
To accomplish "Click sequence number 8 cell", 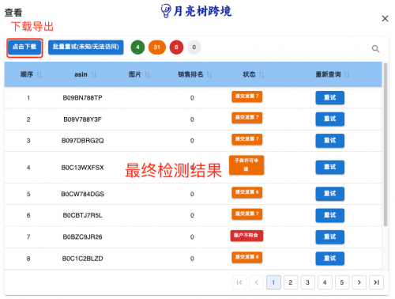I will pyautogui.click(x=28, y=259).
